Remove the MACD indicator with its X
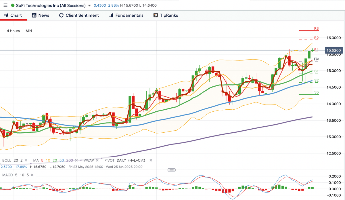Viewport: 345px width, 200px height. click(32, 175)
